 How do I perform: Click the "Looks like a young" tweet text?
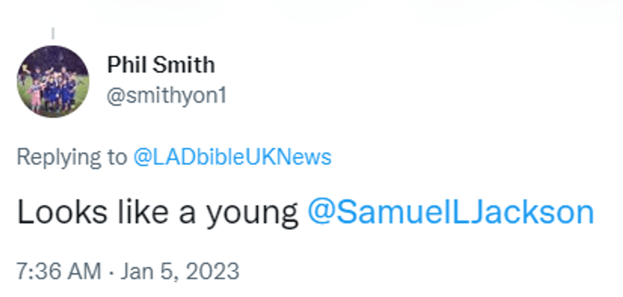tap(157, 212)
